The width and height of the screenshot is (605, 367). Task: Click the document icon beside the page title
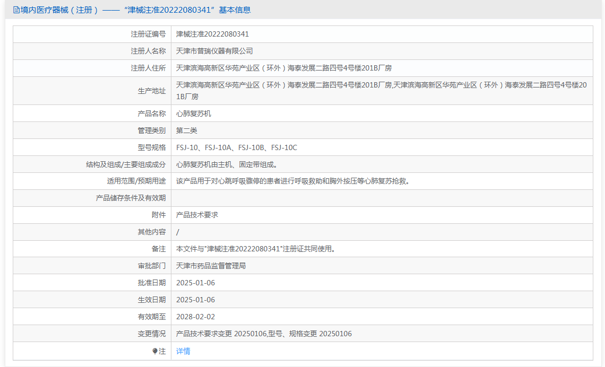coord(16,10)
